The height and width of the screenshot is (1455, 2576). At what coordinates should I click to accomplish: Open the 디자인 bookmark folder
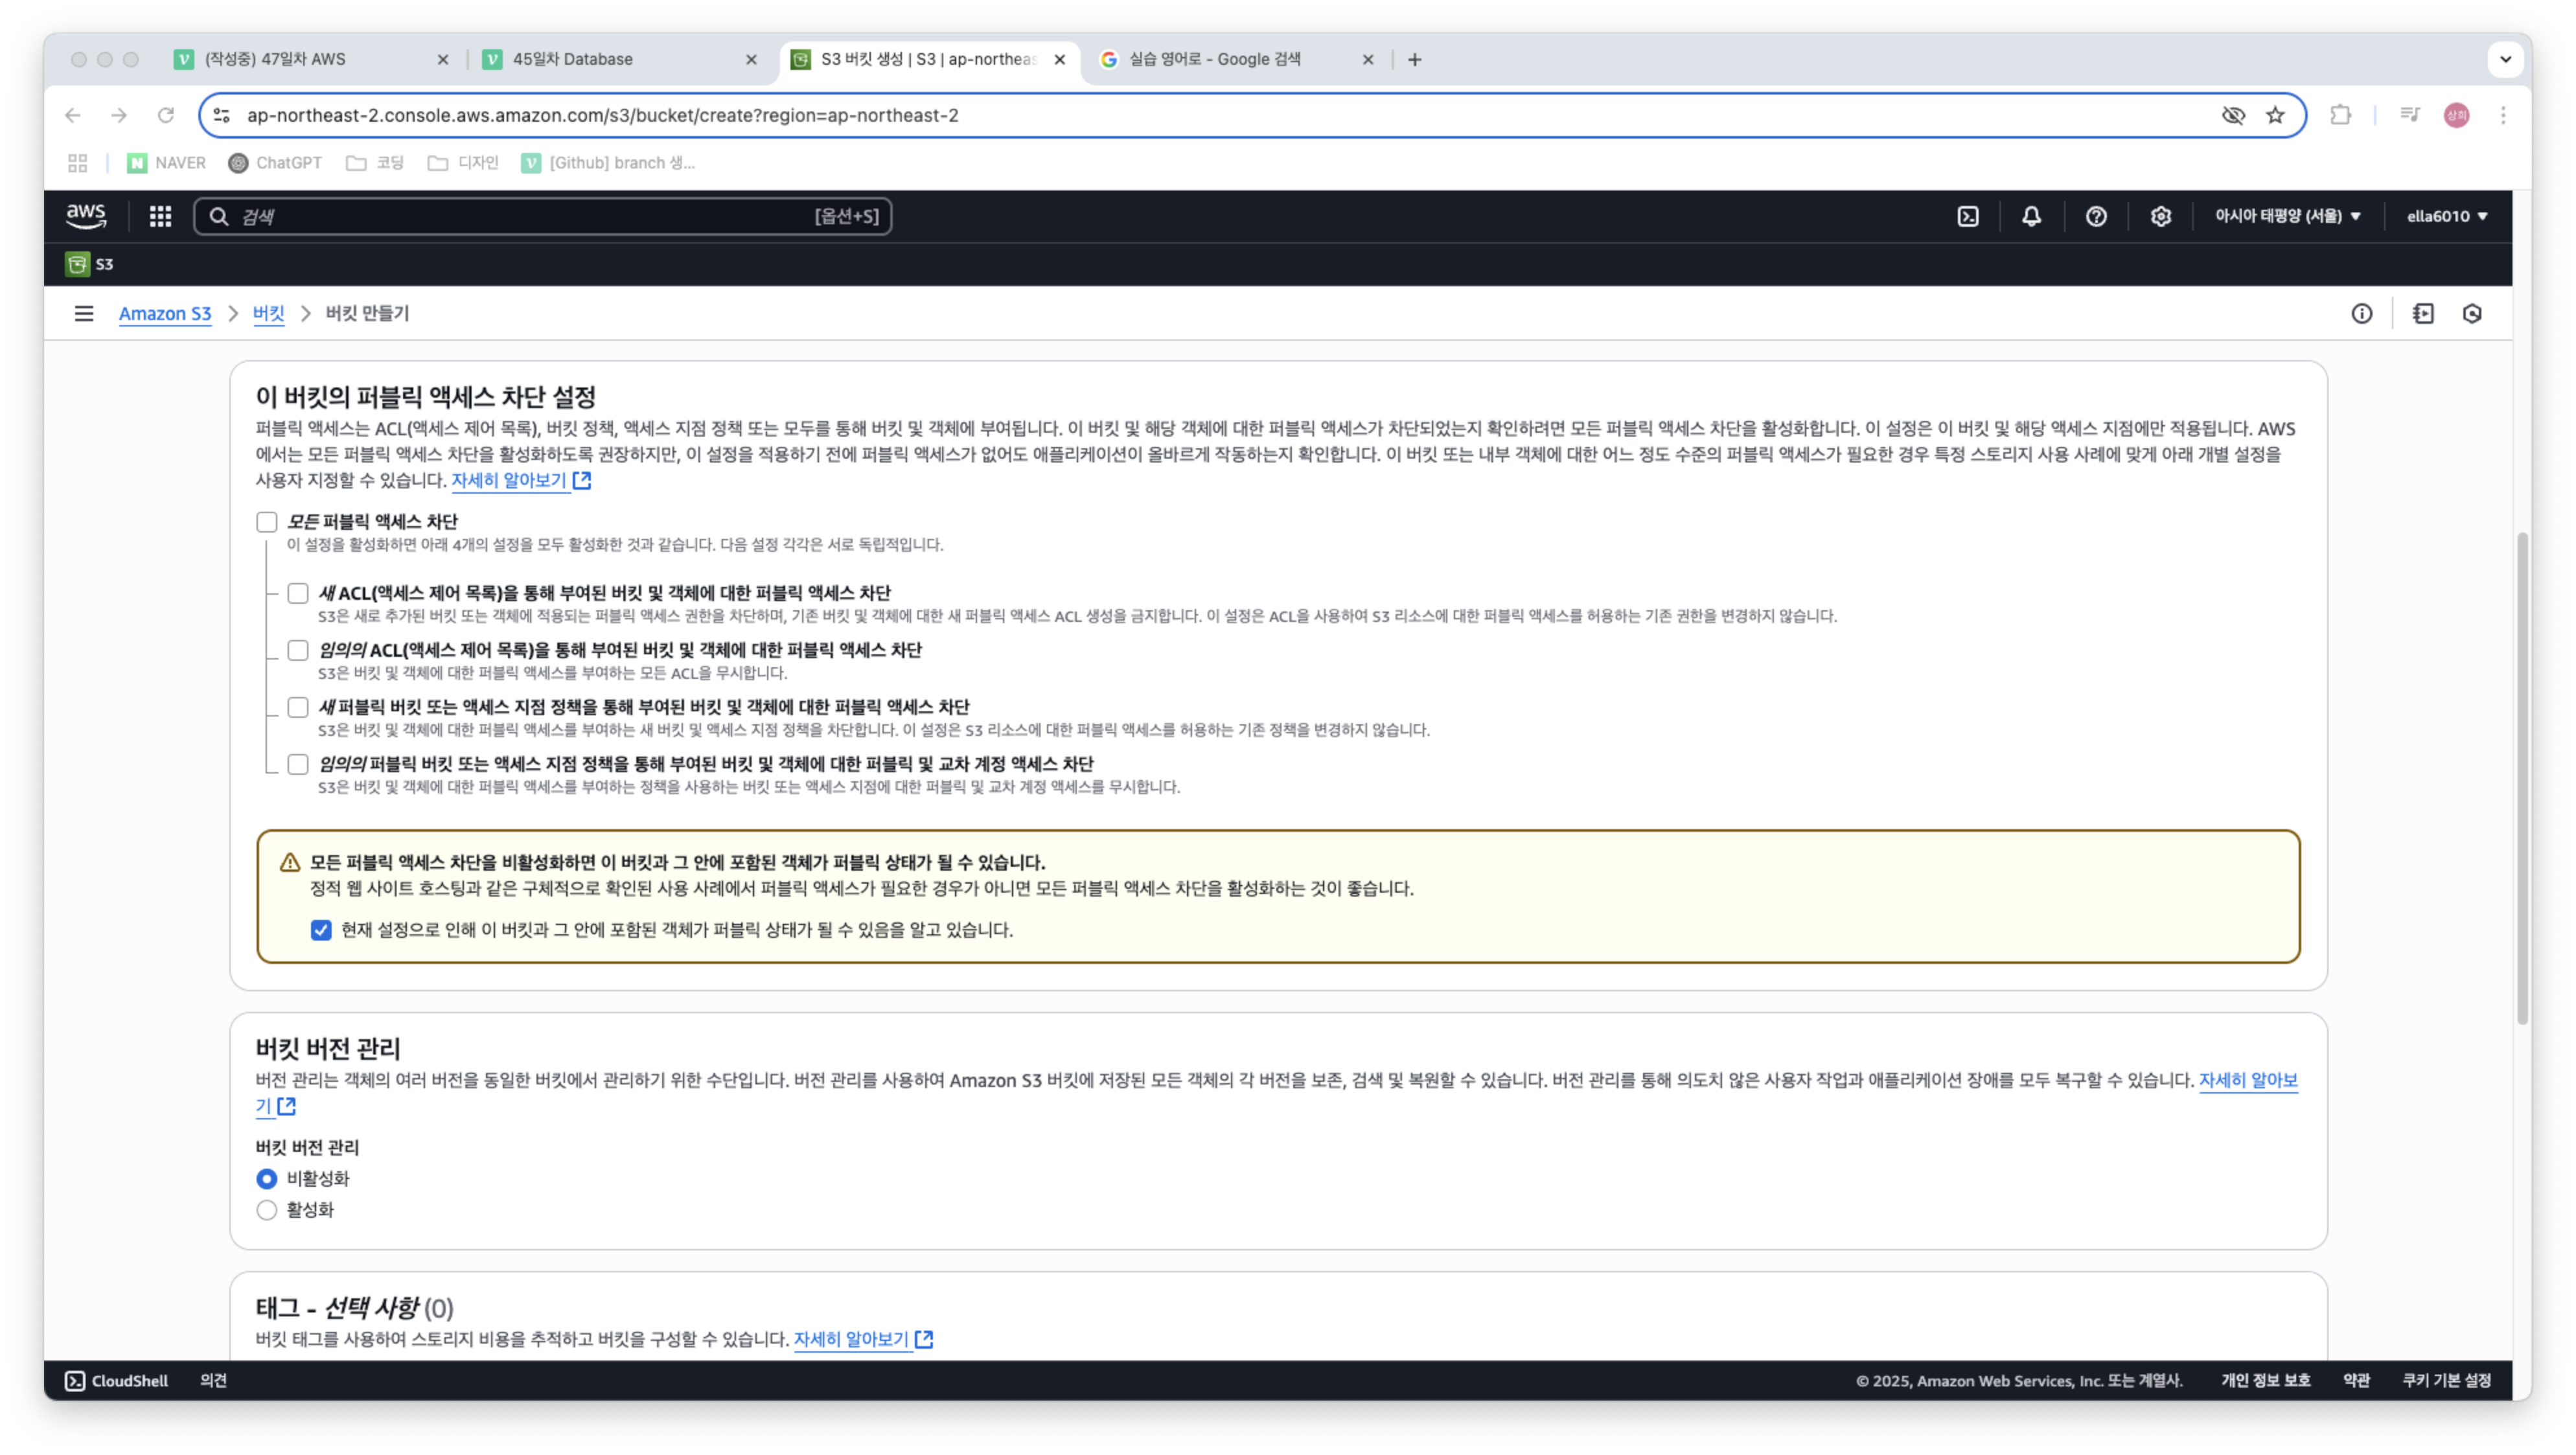pos(463,163)
